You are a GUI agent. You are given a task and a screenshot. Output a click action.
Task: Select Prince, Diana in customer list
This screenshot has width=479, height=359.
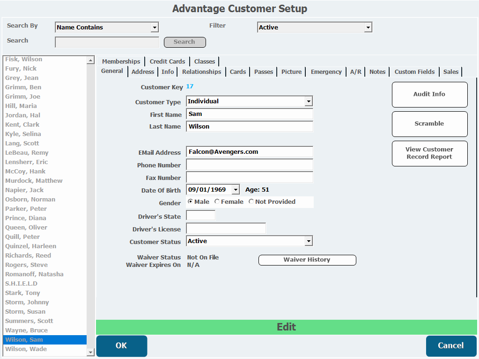pyautogui.click(x=44, y=218)
